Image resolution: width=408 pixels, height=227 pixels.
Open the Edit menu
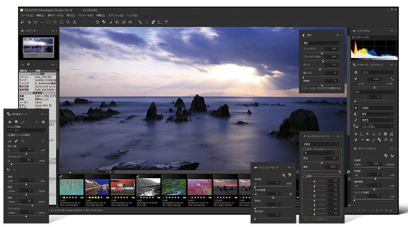point(40,16)
